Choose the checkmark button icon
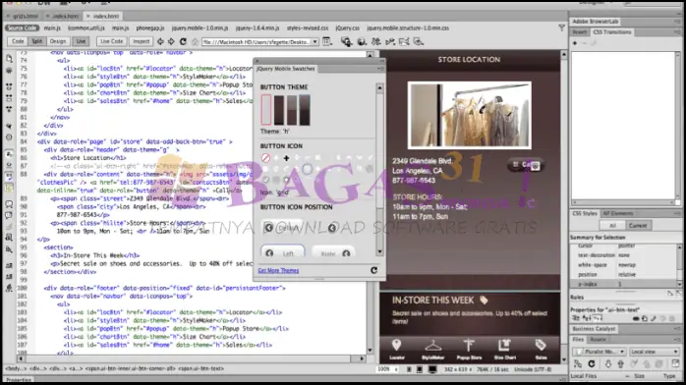This screenshot has height=385, width=686. click(x=265, y=179)
